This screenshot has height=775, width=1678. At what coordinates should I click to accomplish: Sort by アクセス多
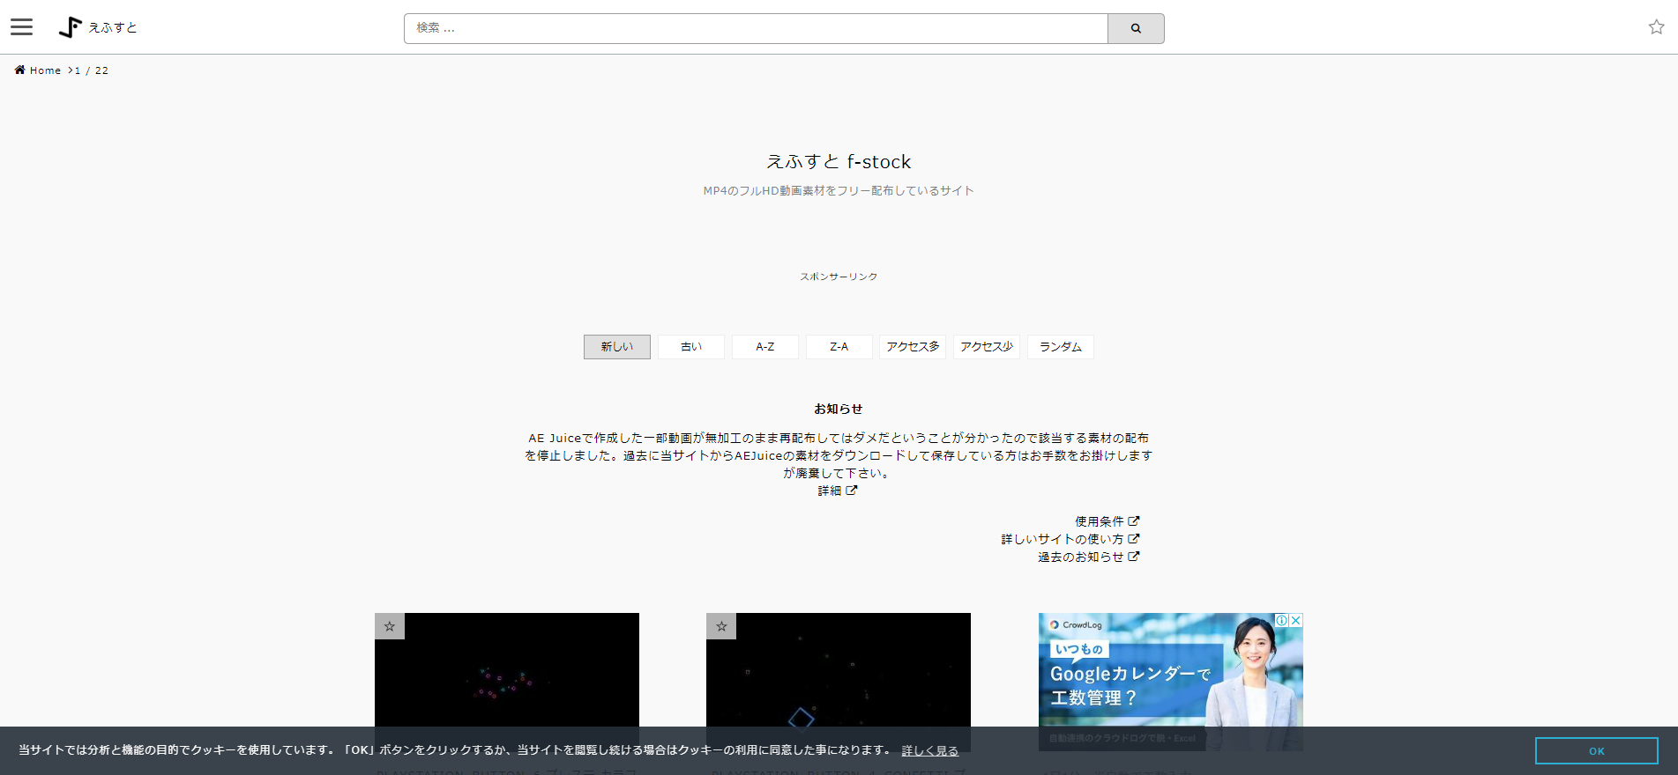pyautogui.click(x=913, y=347)
